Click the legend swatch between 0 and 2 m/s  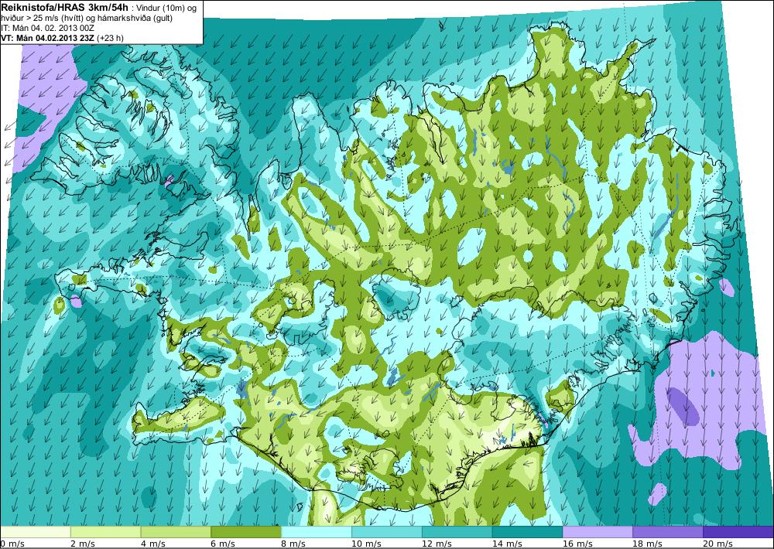[36, 532]
